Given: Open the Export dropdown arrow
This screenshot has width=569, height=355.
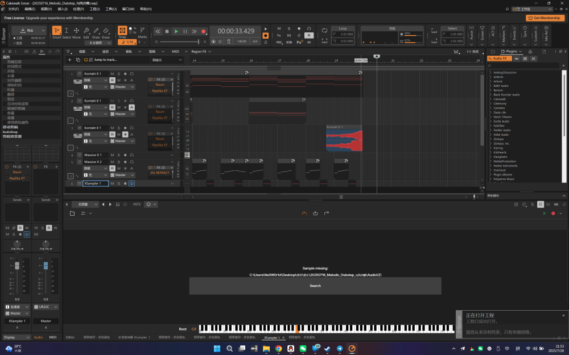Looking at the screenshot, I should [43, 31].
